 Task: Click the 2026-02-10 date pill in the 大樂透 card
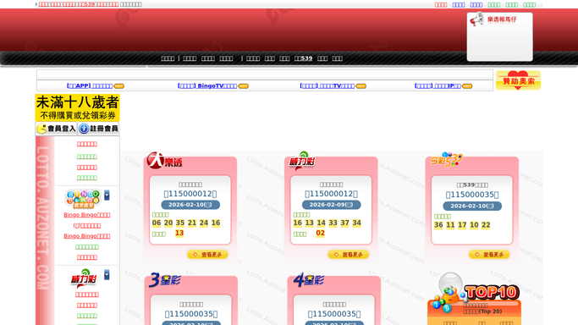[x=190, y=205]
